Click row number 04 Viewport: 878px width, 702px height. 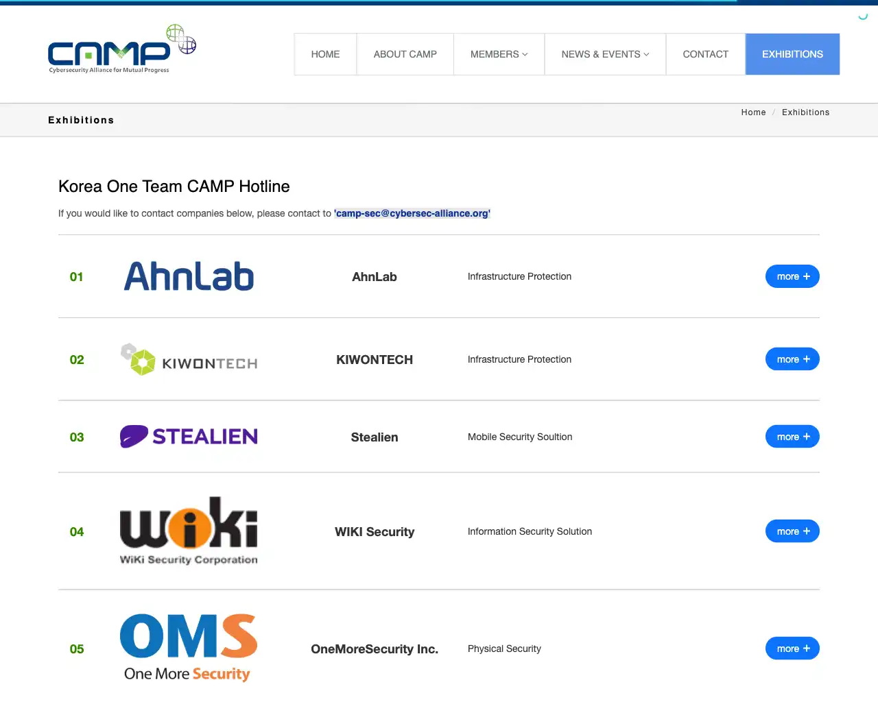click(77, 532)
